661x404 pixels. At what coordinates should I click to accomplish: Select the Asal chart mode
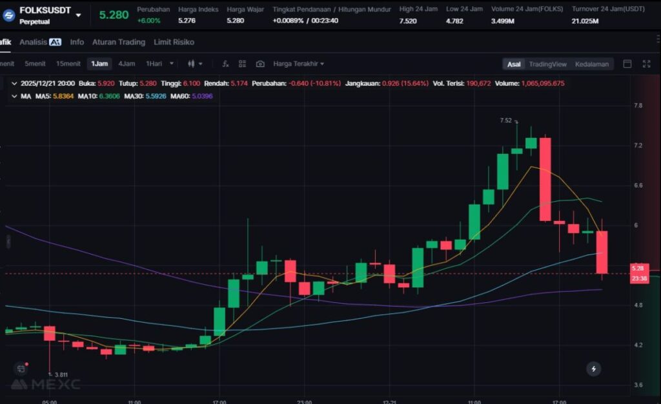514,64
